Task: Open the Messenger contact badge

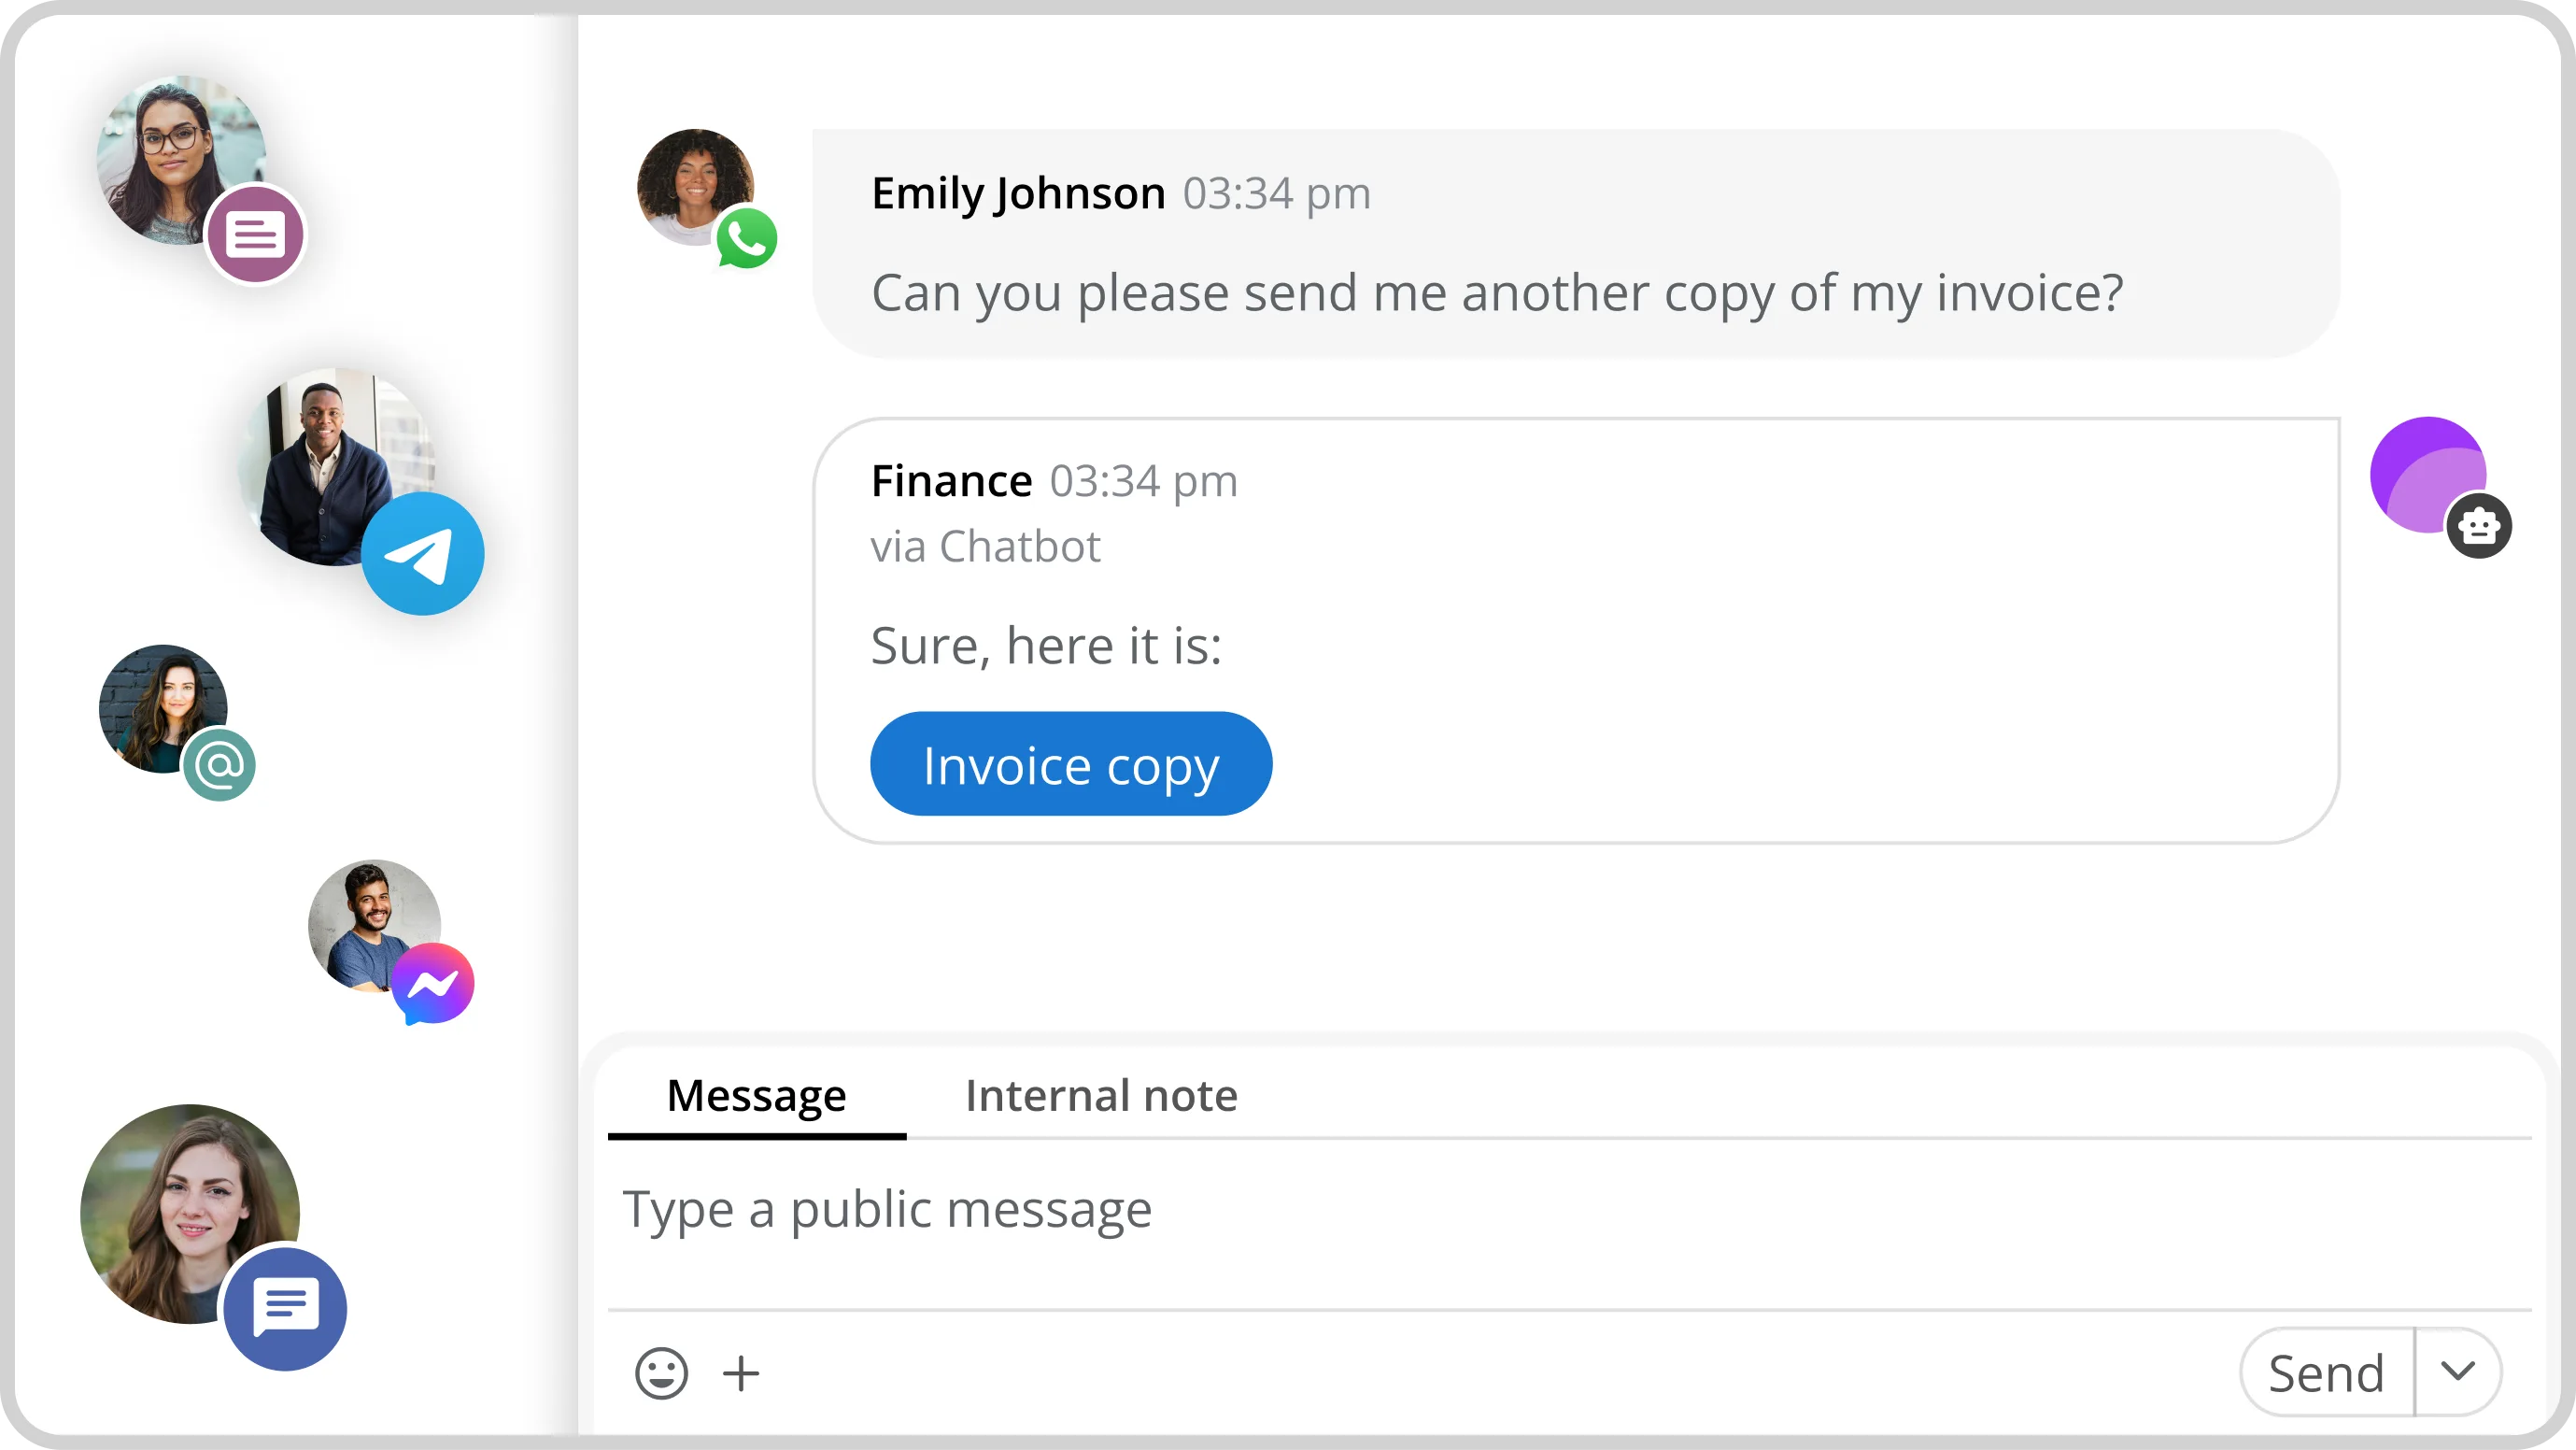Action: [432, 984]
